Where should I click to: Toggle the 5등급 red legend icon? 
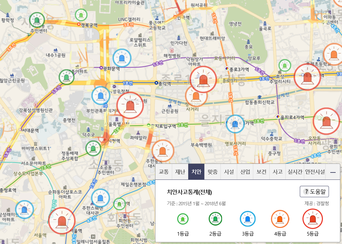tap(313, 219)
